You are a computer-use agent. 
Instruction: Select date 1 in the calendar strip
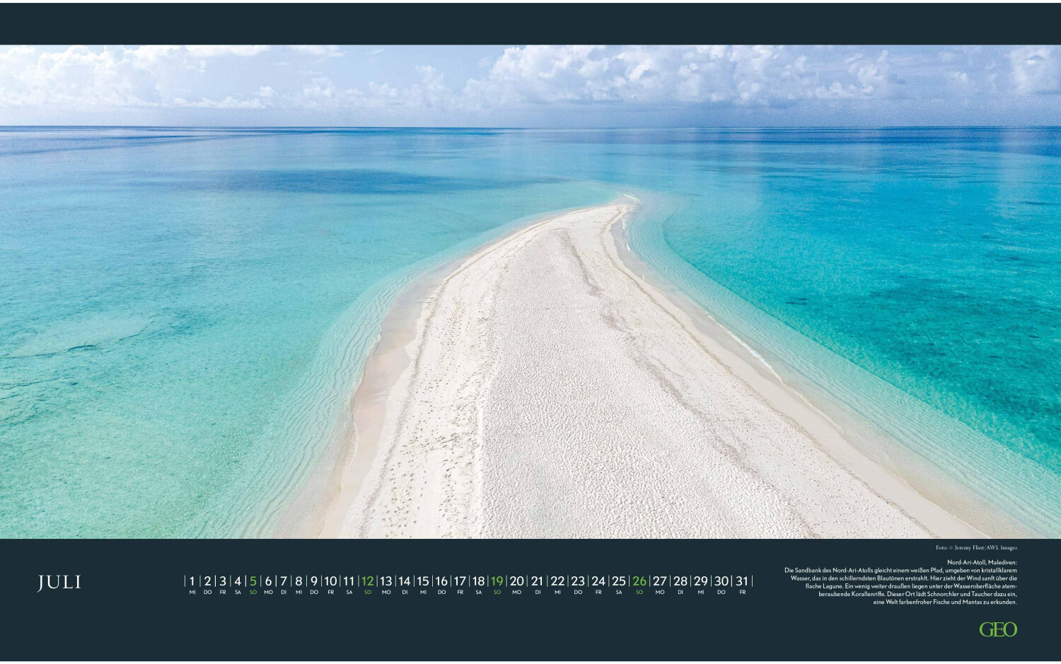192,581
